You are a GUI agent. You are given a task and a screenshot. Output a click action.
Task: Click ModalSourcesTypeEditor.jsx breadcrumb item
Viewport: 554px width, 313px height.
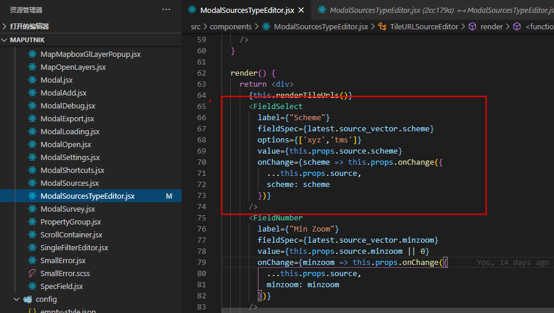pyautogui.click(x=321, y=27)
